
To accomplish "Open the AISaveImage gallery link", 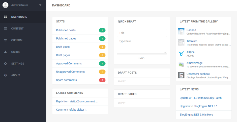I will [x=194, y=63].
